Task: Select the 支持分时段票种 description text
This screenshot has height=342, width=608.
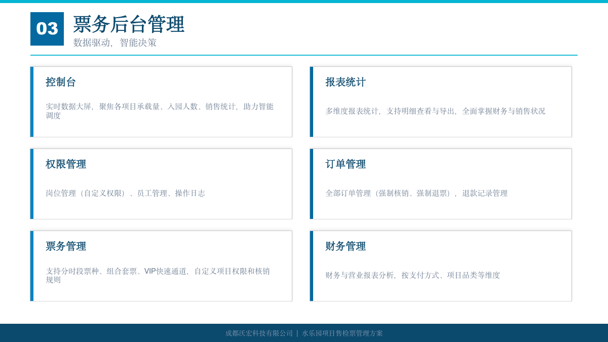Action: (158, 275)
